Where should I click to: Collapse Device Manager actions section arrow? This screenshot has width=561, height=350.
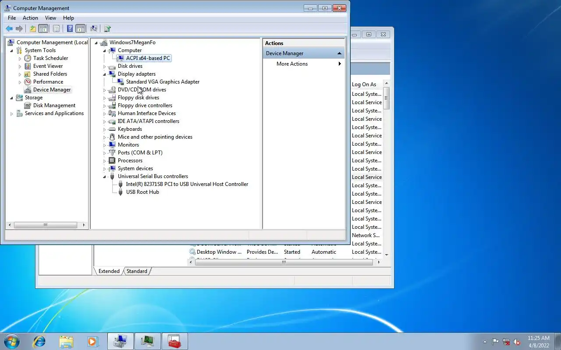point(339,53)
